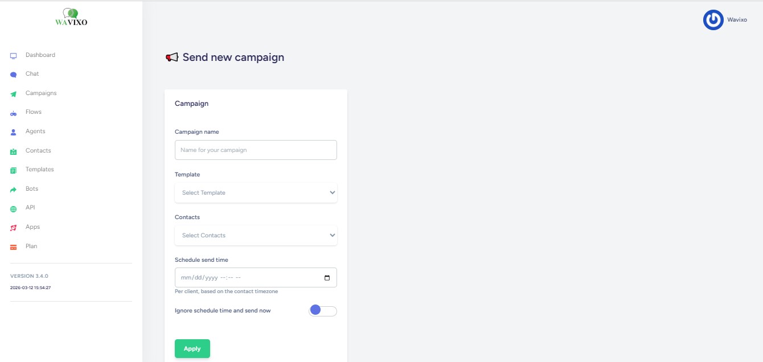Open the Plan menu item

(31, 246)
